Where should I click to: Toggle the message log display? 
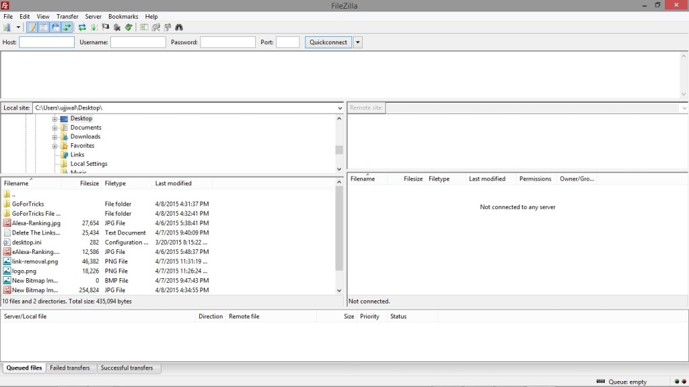32,27
